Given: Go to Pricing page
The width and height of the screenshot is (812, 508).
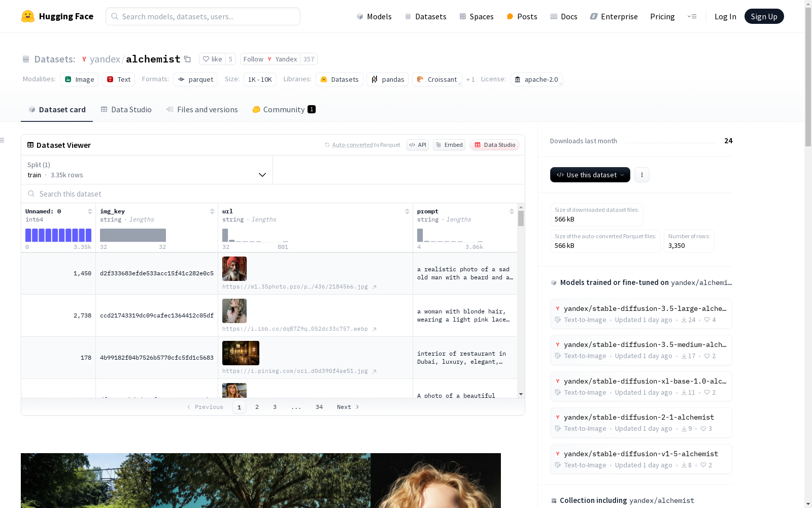Looking at the screenshot, I should [662, 16].
